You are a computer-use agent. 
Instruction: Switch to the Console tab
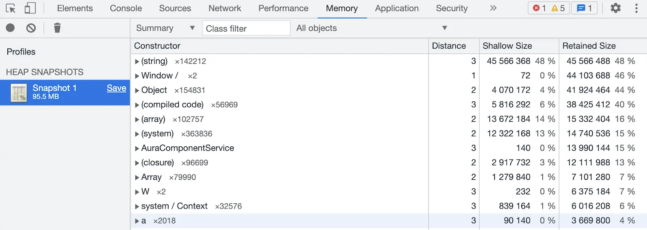click(x=126, y=8)
